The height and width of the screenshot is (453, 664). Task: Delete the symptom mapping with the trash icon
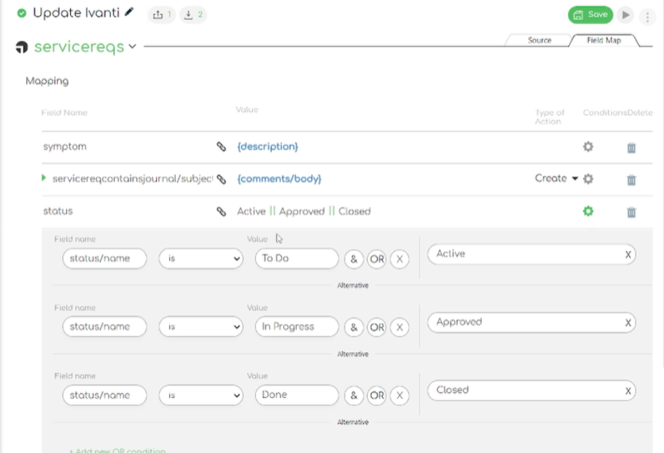(x=631, y=146)
